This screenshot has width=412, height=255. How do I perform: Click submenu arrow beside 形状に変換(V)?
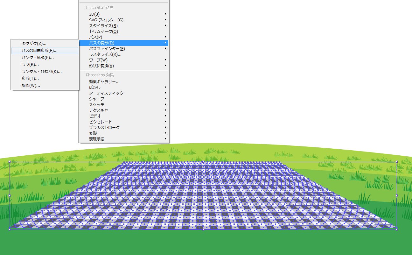tap(165, 66)
